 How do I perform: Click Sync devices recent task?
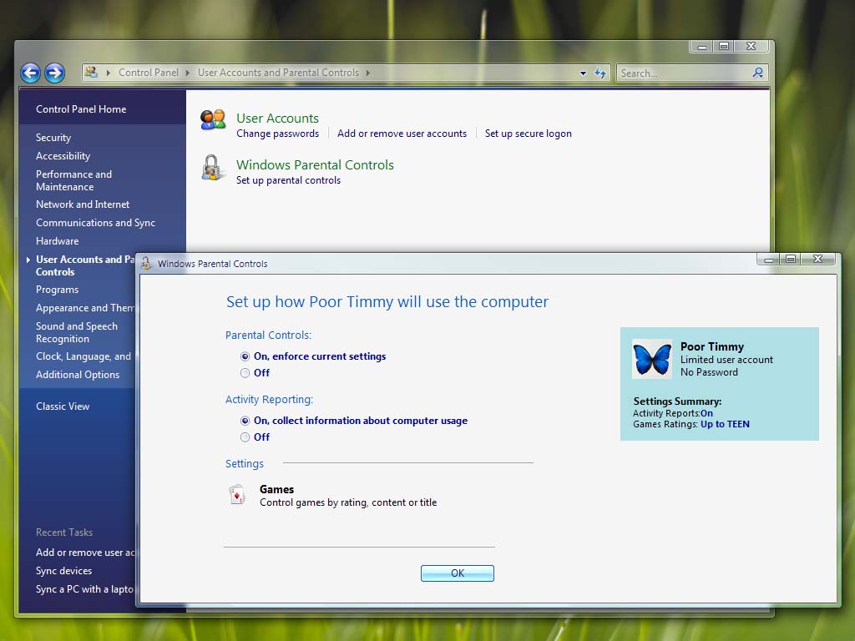pos(63,571)
